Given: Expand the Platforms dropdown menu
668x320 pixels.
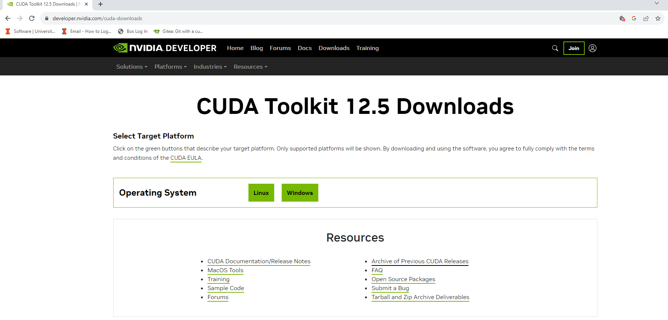Looking at the screenshot, I should [x=170, y=67].
